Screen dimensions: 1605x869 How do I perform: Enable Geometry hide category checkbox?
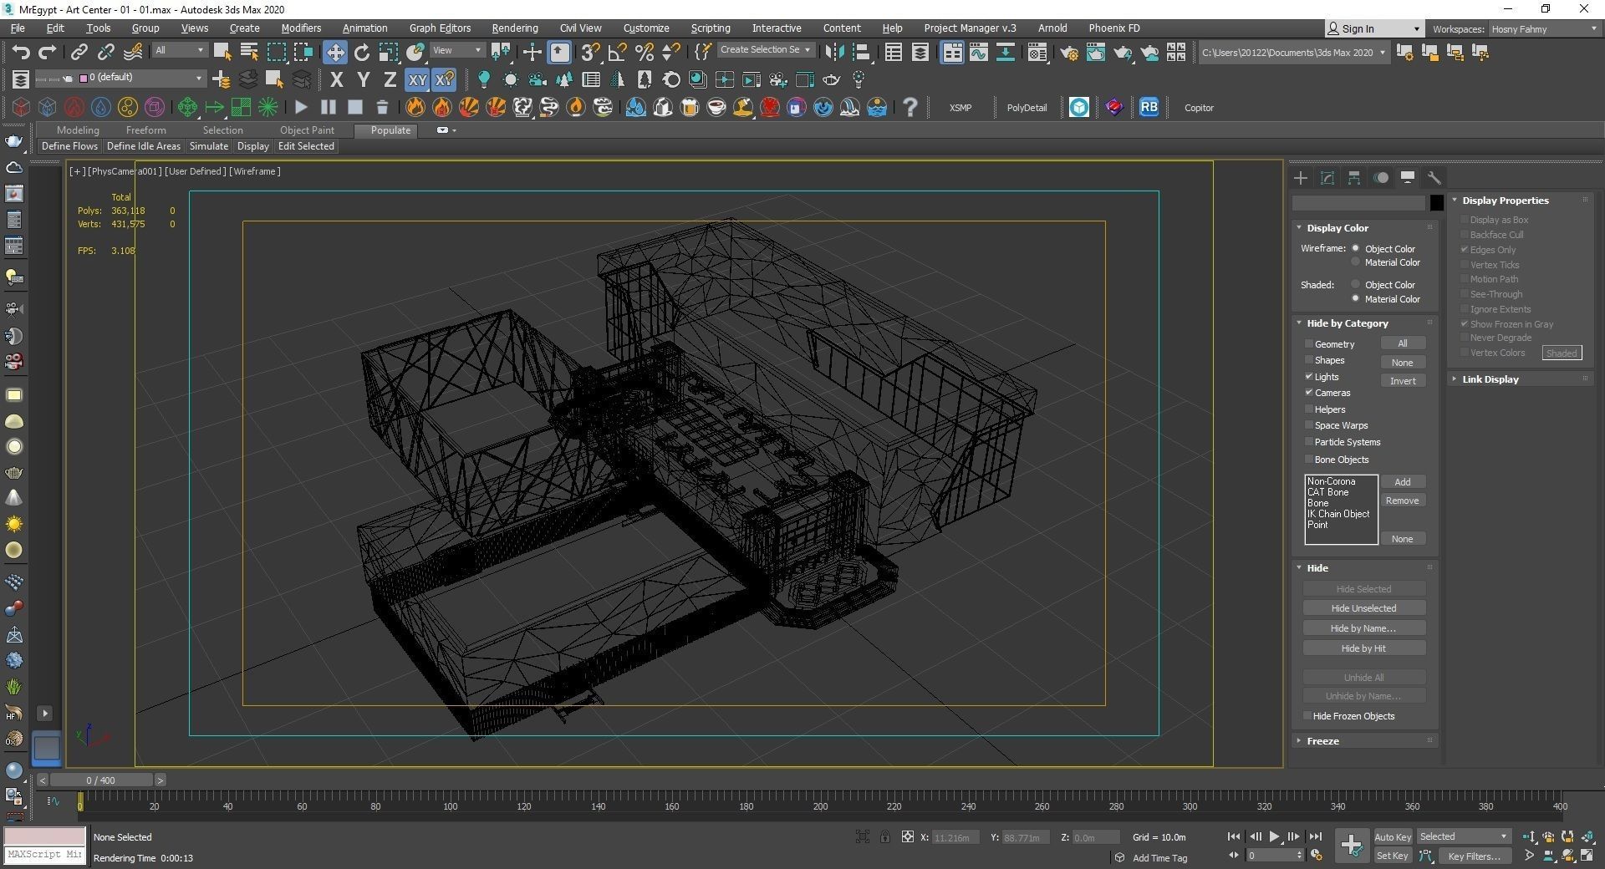[1309, 344]
